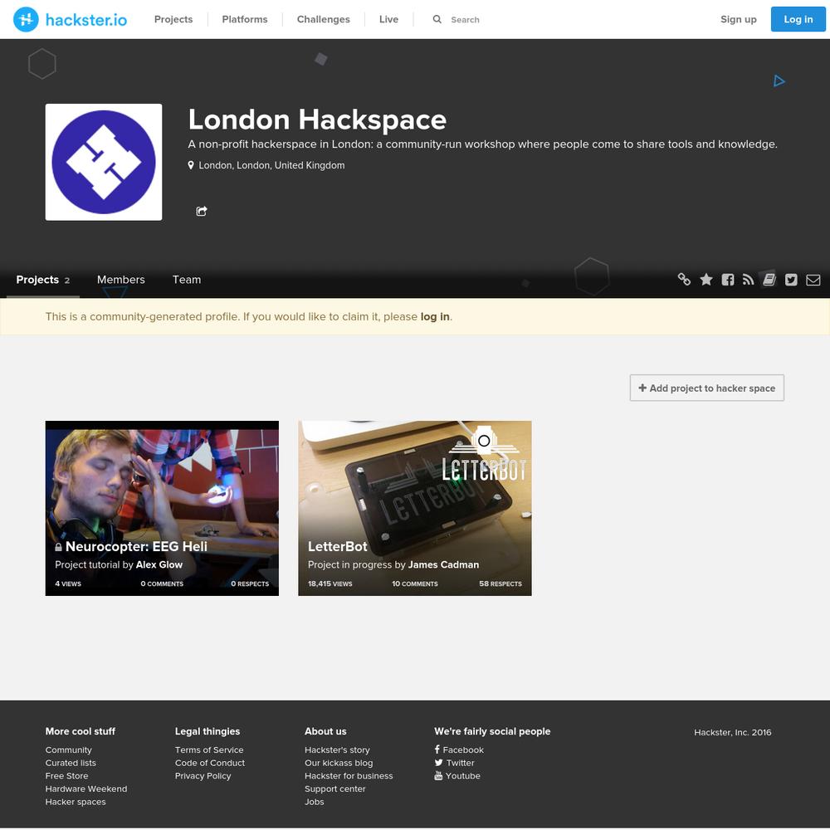Click the wiki book icon
Screen dimensions: 830x830
pyautogui.click(x=769, y=279)
